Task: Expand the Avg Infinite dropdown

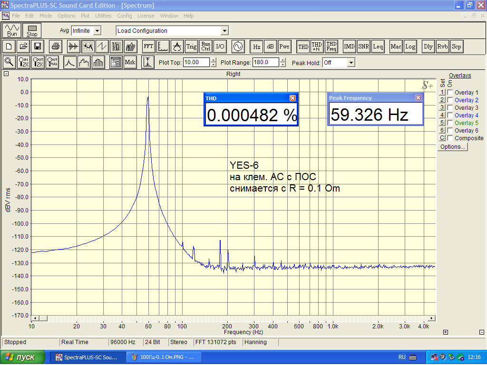Action: coord(97,31)
